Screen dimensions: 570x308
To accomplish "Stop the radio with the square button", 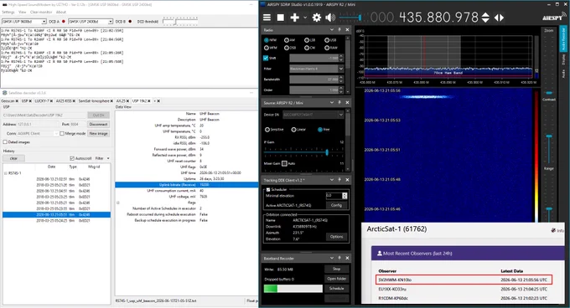I will coord(280,18).
